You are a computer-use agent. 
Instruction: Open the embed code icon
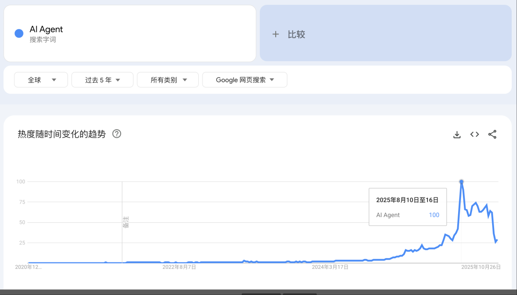(x=474, y=134)
